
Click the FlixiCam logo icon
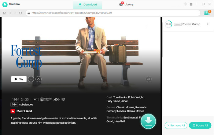[x=5, y=5]
